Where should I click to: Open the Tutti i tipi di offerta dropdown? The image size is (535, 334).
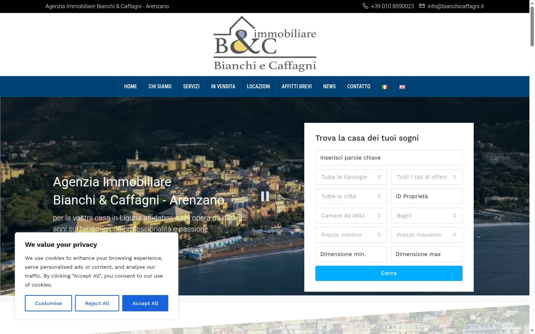[427, 177]
